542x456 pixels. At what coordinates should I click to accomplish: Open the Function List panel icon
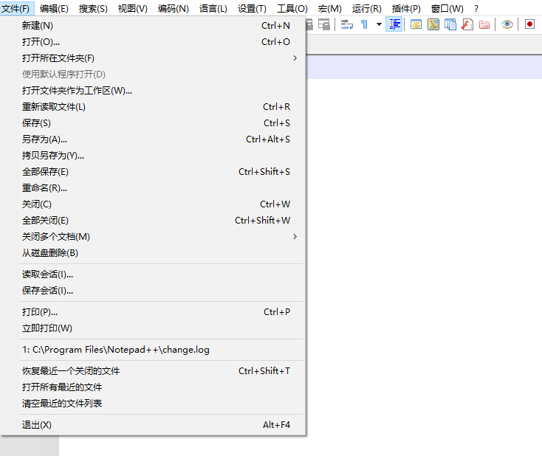[467, 24]
